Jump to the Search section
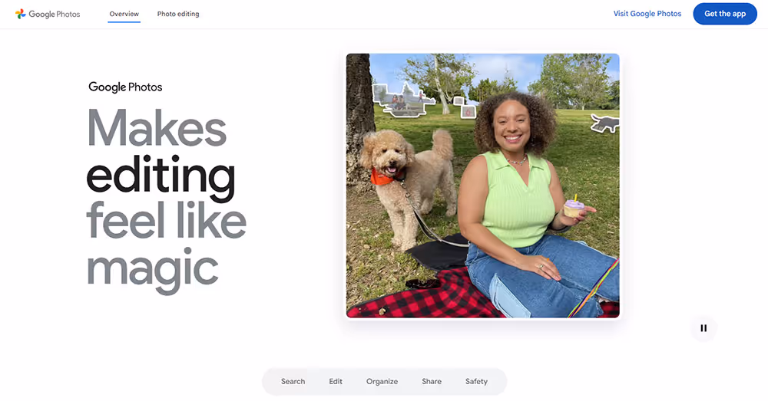This screenshot has height=401, width=768. pyautogui.click(x=293, y=381)
